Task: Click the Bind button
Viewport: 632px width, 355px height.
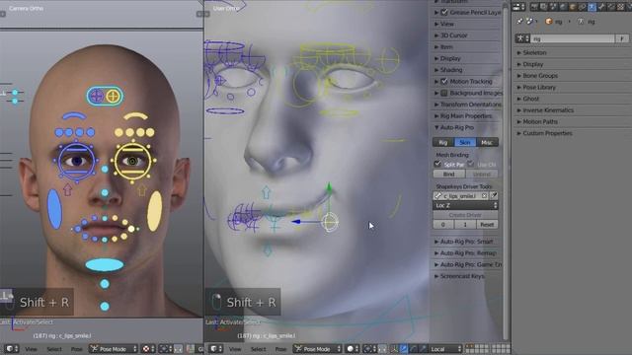Action: (x=449, y=174)
